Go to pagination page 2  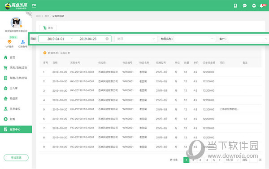[x=193, y=160]
